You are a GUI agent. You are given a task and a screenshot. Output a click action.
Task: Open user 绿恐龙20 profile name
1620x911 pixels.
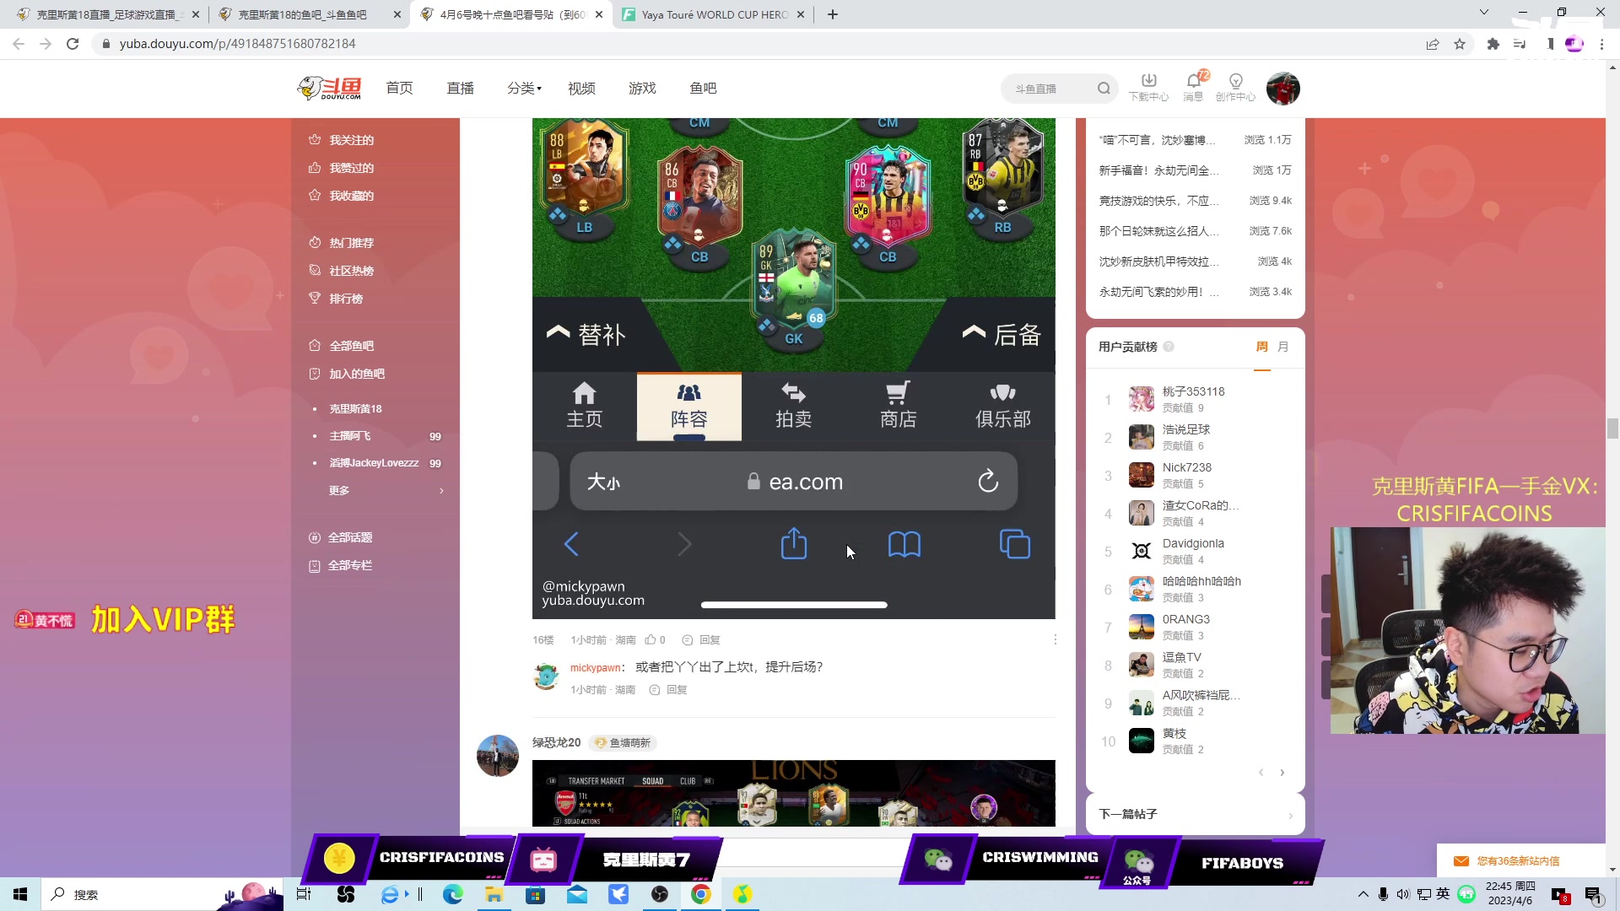pyautogui.click(x=556, y=742)
